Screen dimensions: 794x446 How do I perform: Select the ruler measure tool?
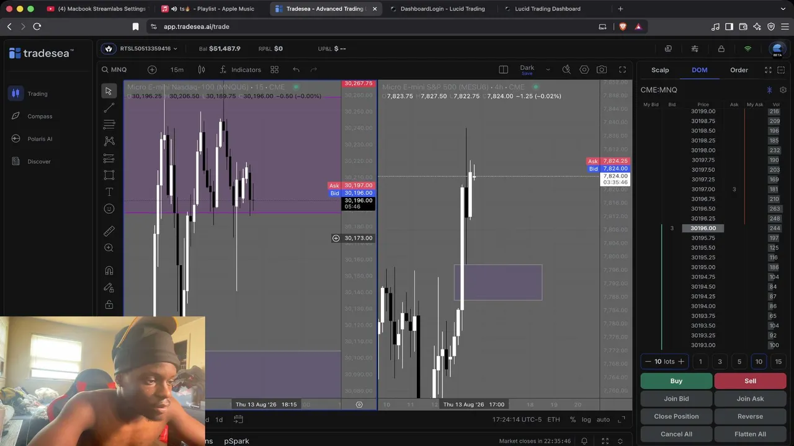[x=109, y=231]
